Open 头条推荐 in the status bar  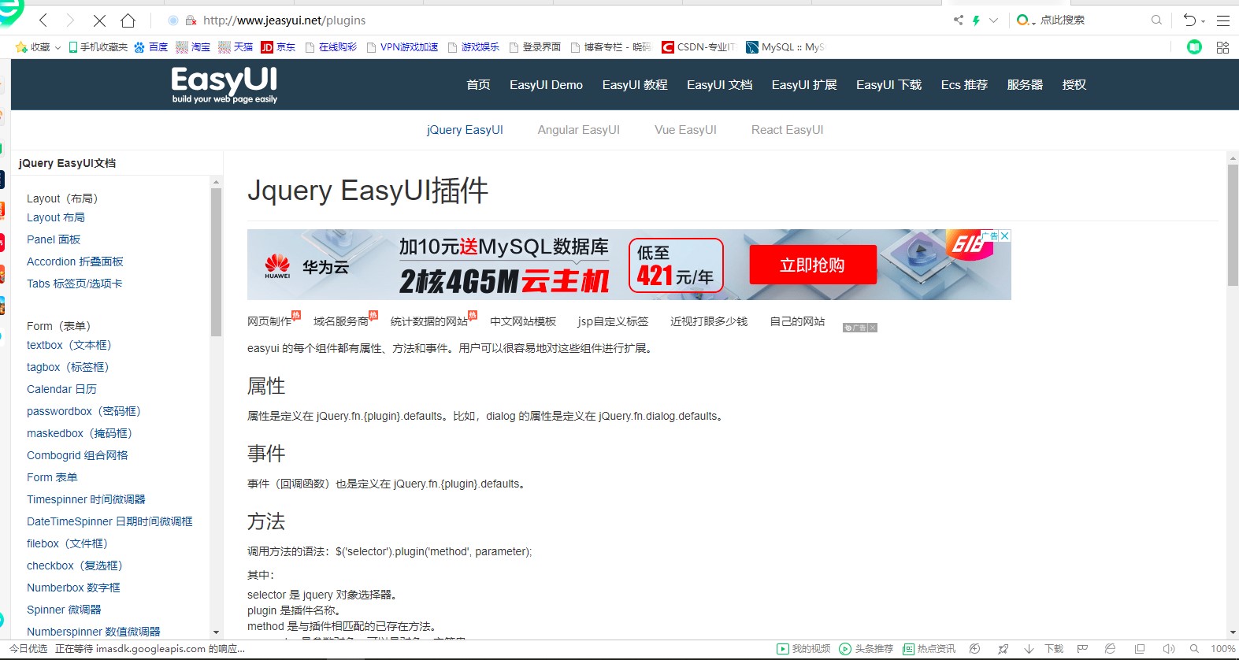tap(866, 649)
